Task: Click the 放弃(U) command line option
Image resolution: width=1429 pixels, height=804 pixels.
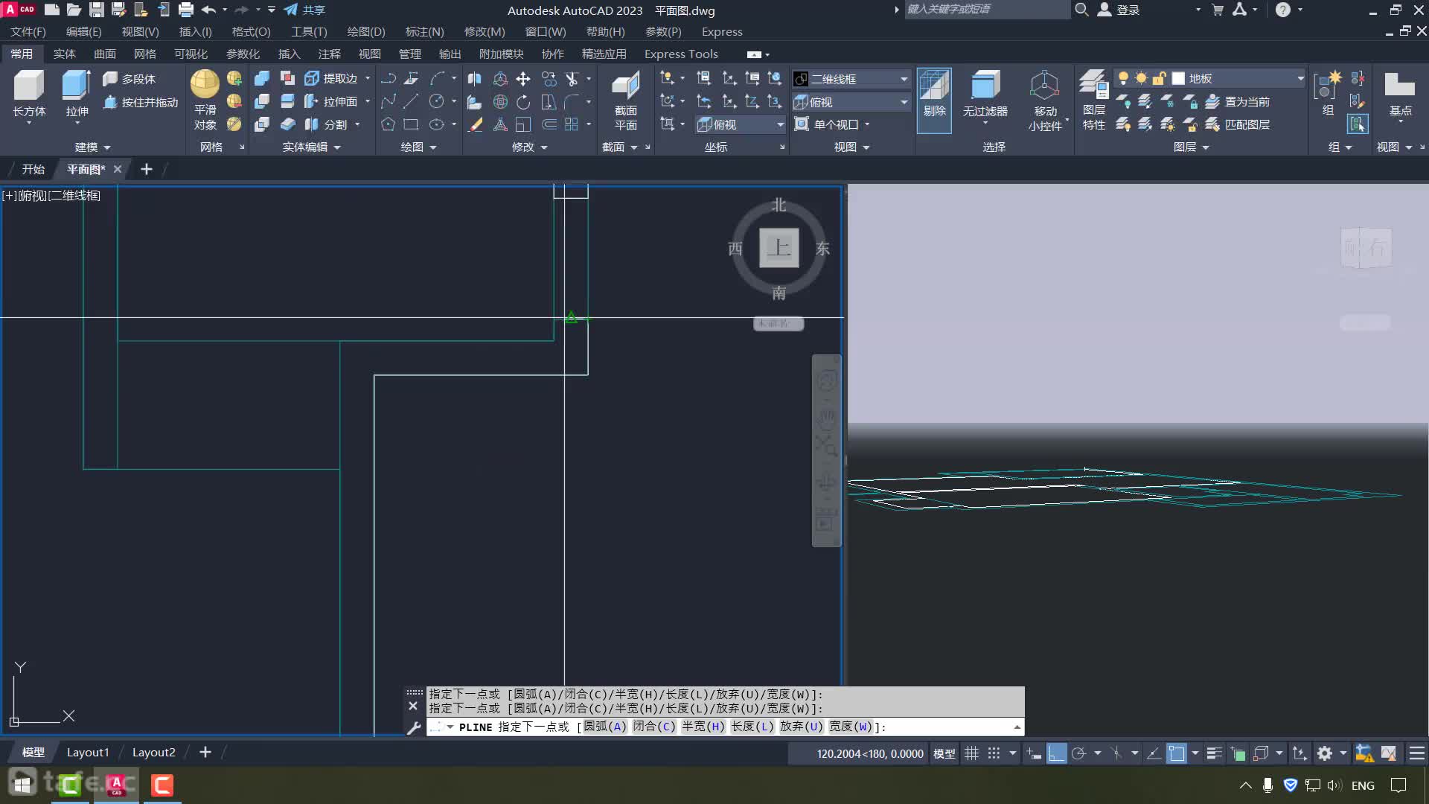Action: [801, 727]
